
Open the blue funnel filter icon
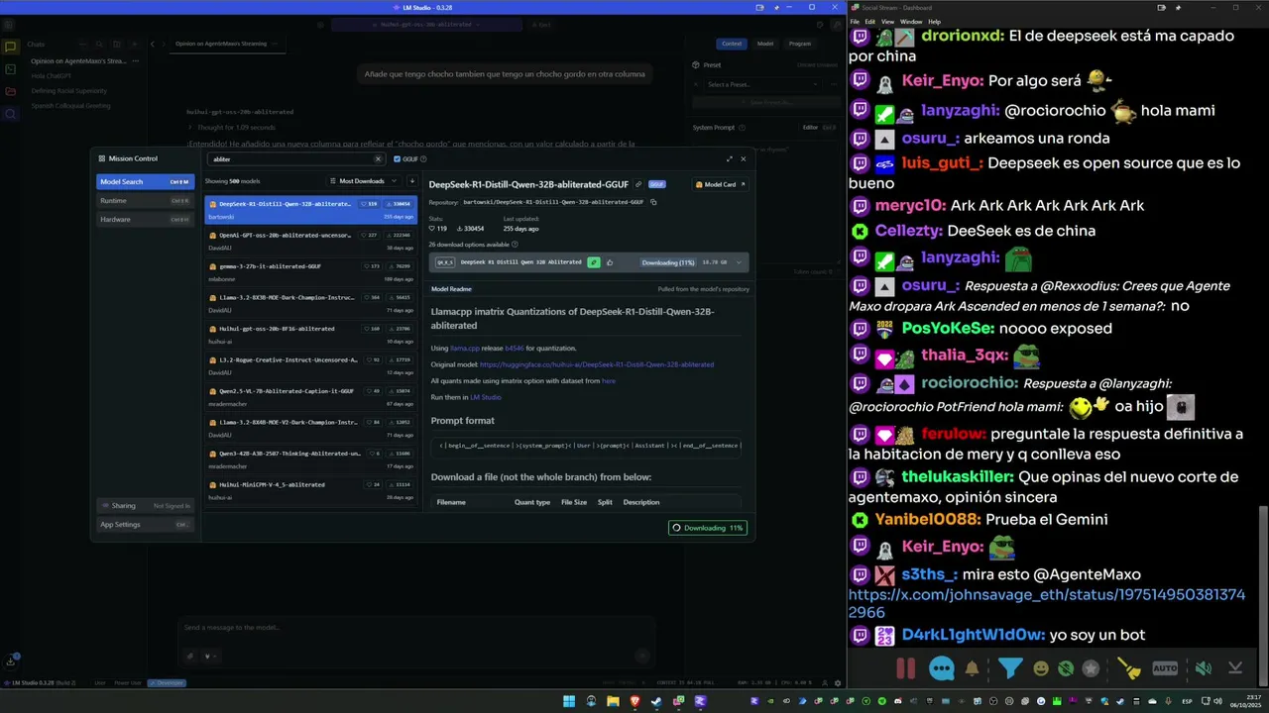(1010, 668)
